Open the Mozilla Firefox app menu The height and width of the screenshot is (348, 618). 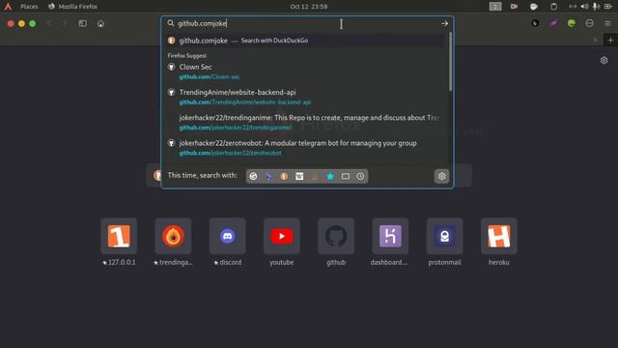[73, 7]
